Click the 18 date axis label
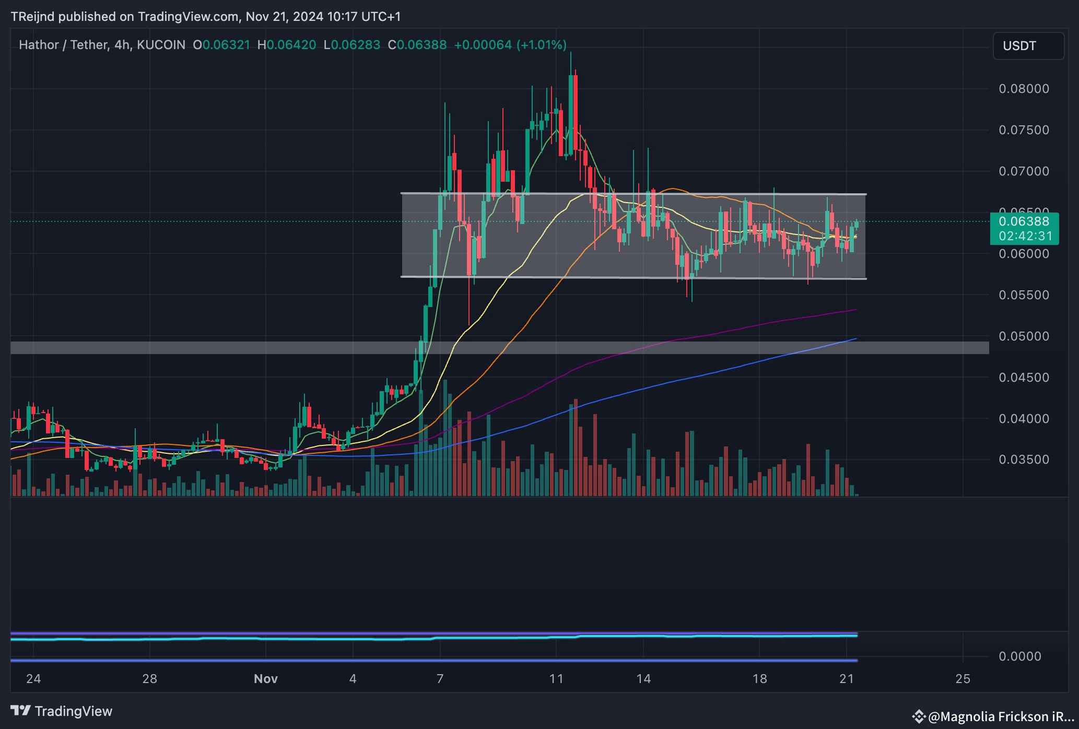This screenshot has width=1079, height=729. coord(759,679)
